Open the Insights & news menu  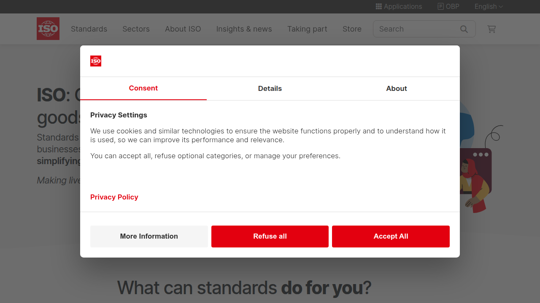click(244, 29)
